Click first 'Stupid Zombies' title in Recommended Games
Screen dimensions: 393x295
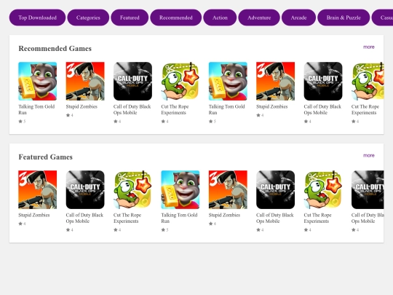82,106
